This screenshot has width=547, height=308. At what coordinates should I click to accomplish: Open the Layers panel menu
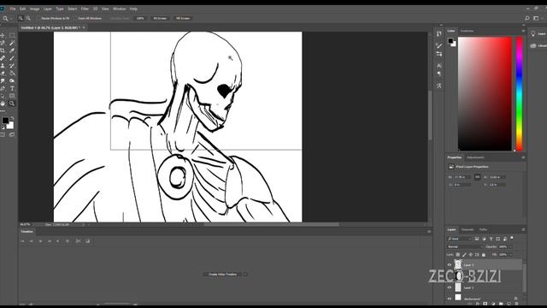pos(523,229)
